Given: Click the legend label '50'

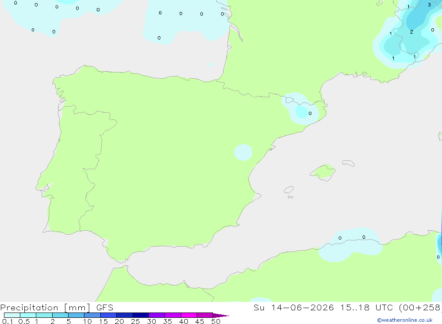Looking at the screenshot, I should pos(216,321).
